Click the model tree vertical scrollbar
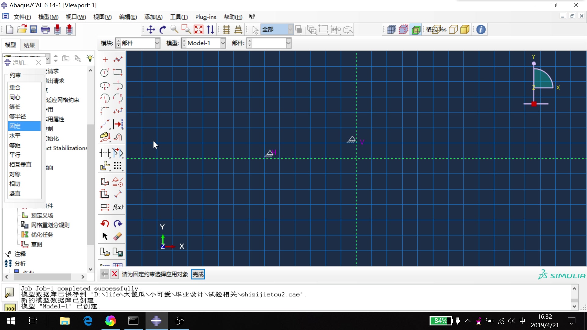The image size is (587, 330). coord(90,184)
